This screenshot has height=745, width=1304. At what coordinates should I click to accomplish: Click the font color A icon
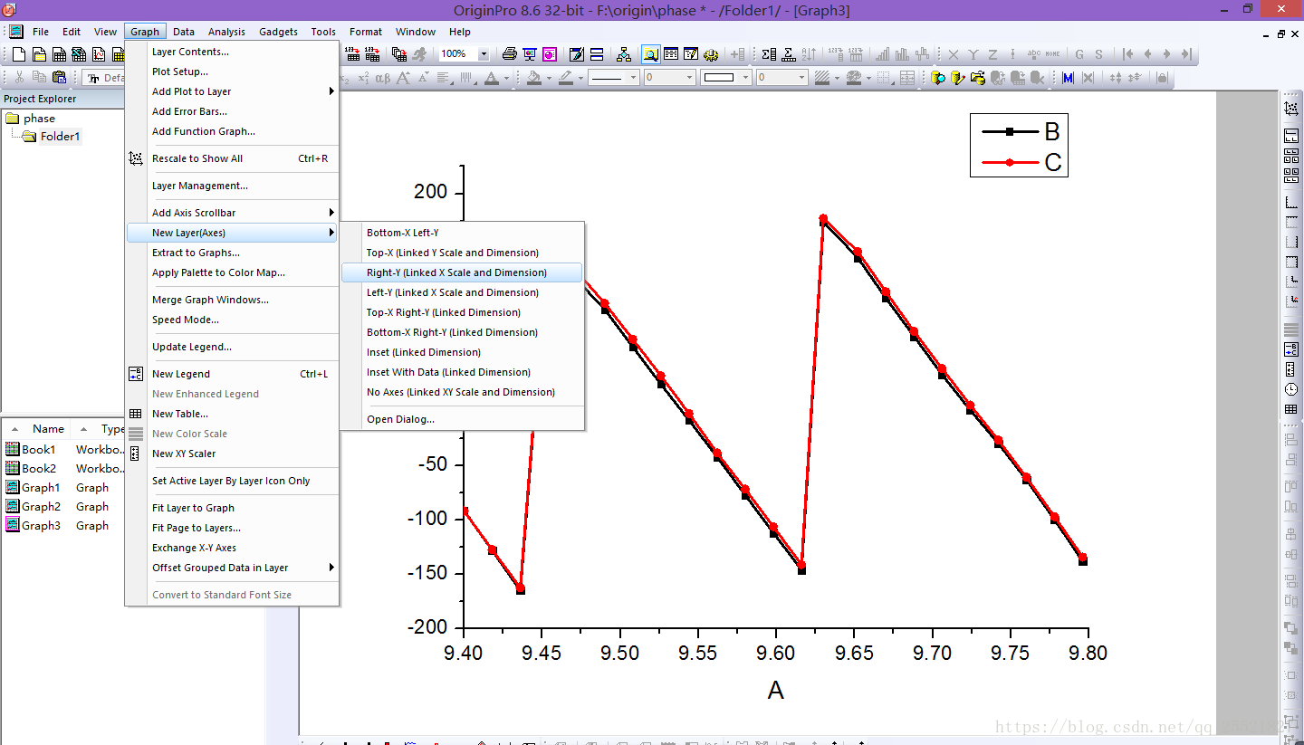click(x=490, y=78)
